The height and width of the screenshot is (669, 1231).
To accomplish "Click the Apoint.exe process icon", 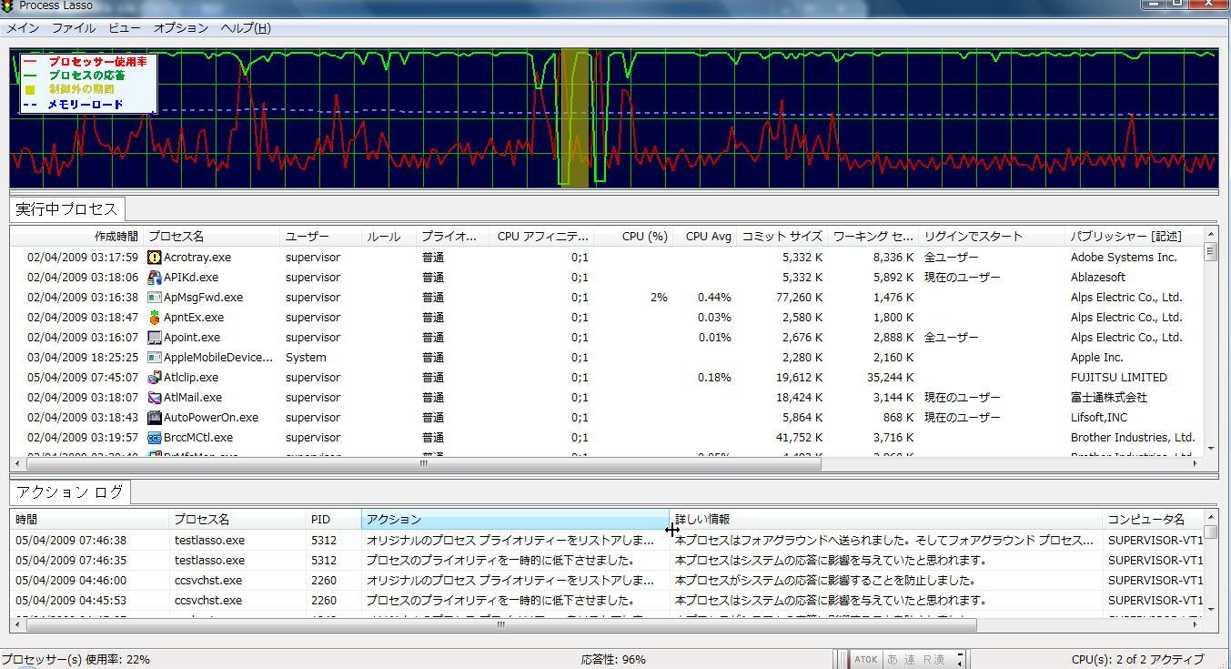I will [x=154, y=338].
